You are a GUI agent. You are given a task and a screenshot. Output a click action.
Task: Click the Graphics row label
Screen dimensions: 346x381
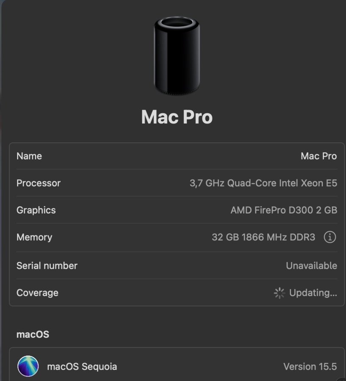pos(36,210)
